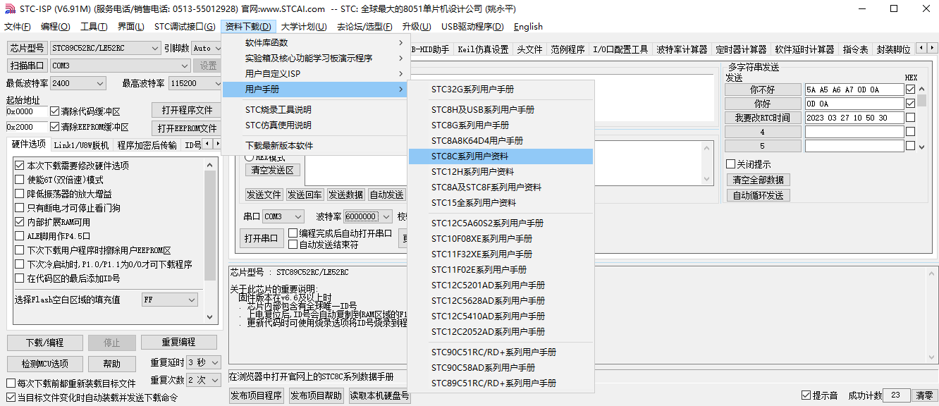Click the multi-string send list scrollbar
The image size is (939, 406).
921,116
